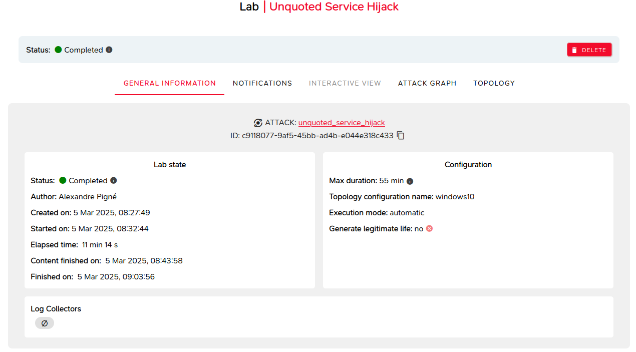Click the green status dot in the top status bar

(x=58, y=50)
